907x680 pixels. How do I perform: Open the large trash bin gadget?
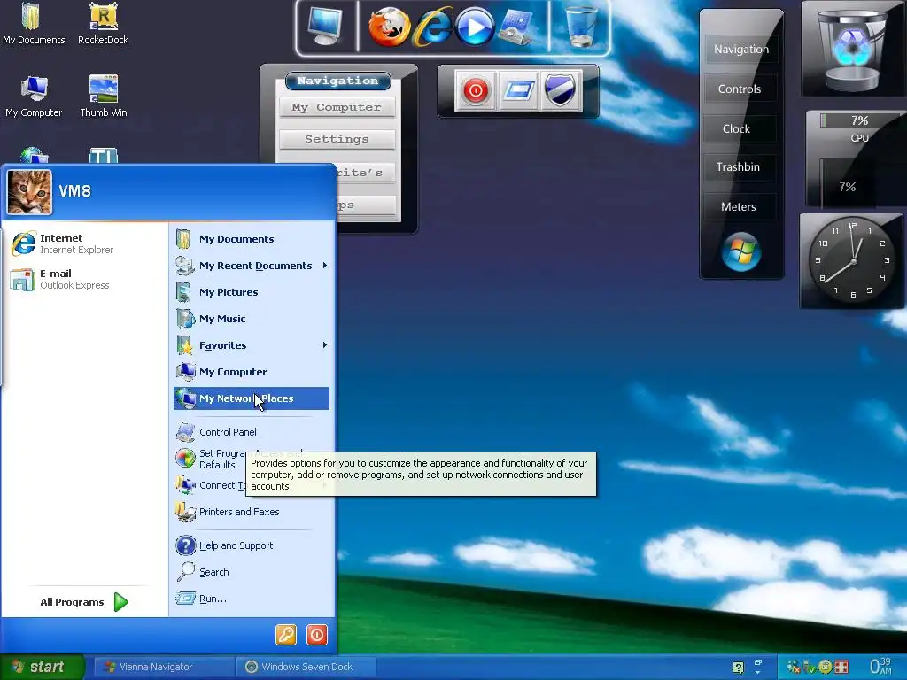pyautogui.click(x=852, y=50)
